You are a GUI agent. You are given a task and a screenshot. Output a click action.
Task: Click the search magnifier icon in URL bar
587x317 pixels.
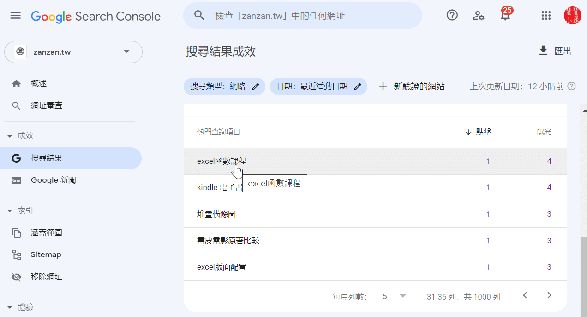pyautogui.click(x=199, y=16)
